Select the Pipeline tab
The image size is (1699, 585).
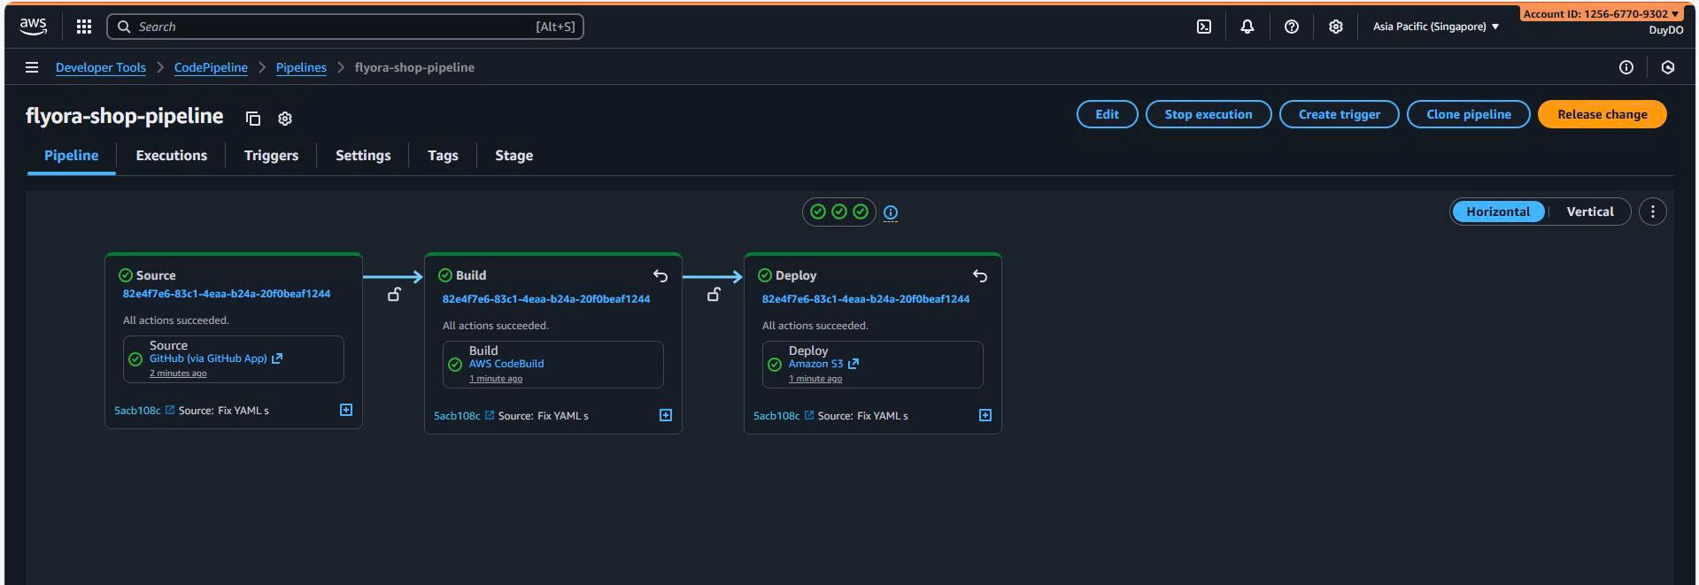click(72, 156)
